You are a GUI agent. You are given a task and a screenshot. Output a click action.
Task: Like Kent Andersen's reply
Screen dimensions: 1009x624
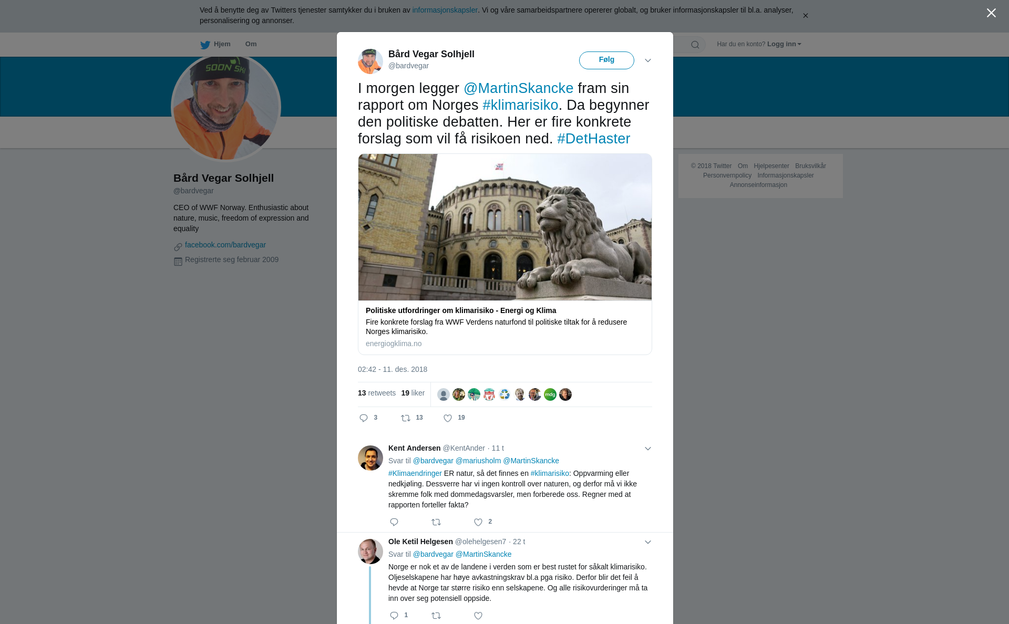pyautogui.click(x=478, y=522)
